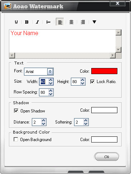Toggle strikethrough formatting icon

pyautogui.click(x=48, y=22)
